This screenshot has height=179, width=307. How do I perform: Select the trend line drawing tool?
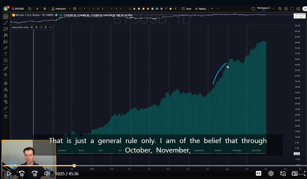(x=6, y=23)
